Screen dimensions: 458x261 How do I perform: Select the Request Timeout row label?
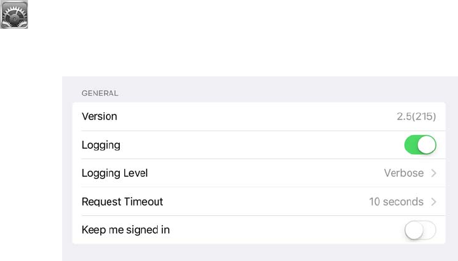click(122, 202)
